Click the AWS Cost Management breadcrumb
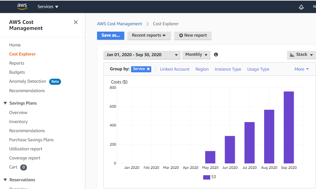Screen dimensions: 316x189 pos(120,24)
